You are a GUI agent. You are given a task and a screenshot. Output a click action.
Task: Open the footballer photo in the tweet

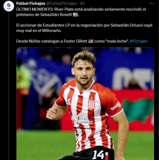click(x=85, y=103)
